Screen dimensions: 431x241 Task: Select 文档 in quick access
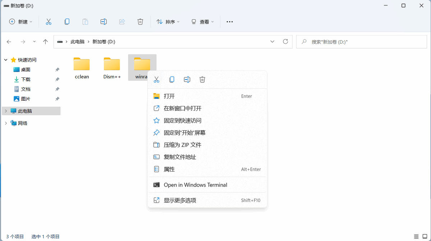(x=26, y=89)
